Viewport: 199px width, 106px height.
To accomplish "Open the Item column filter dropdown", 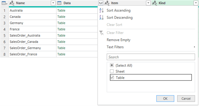I will (148, 3).
